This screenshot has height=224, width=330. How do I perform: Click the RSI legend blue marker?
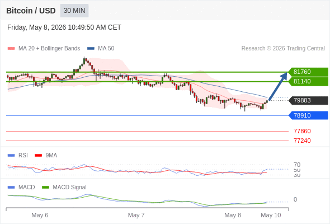coord(11,156)
